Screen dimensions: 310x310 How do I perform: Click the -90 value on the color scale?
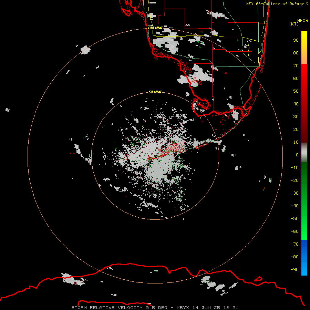(x=294, y=270)
